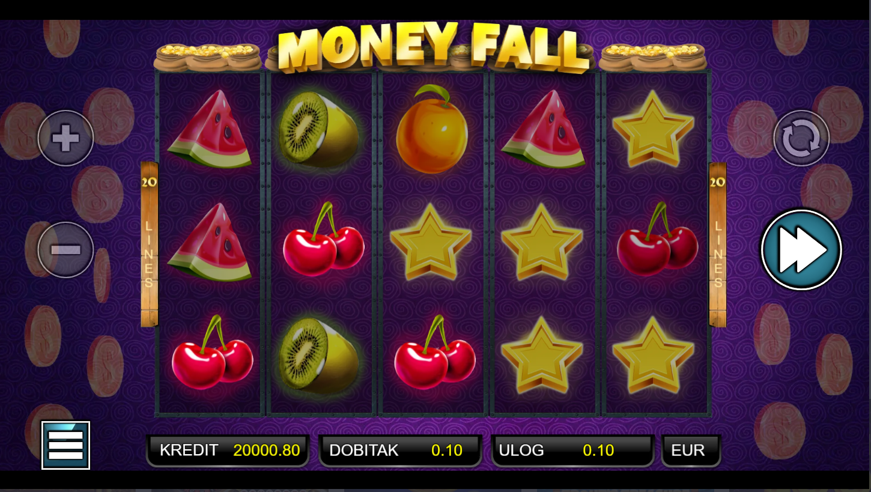This screenshot has height=492, width=871.
Task: Decrease the bet with the minus button
Action: (65, 250)
